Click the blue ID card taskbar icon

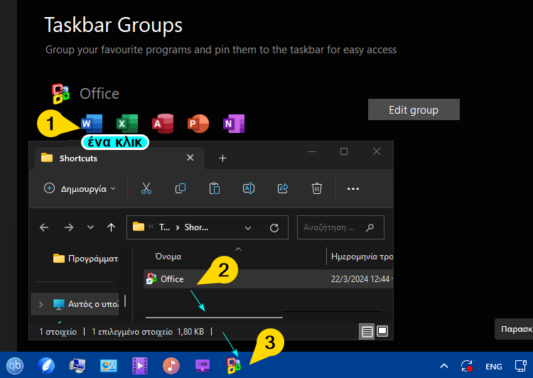[109, 366]
